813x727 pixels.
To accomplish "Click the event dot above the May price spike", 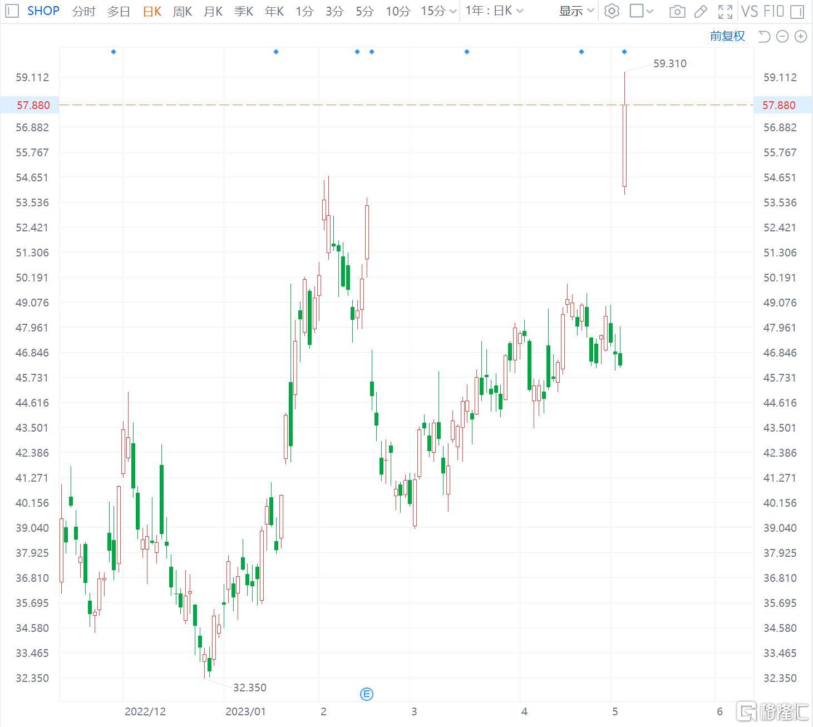I will (x=624, y=52).
